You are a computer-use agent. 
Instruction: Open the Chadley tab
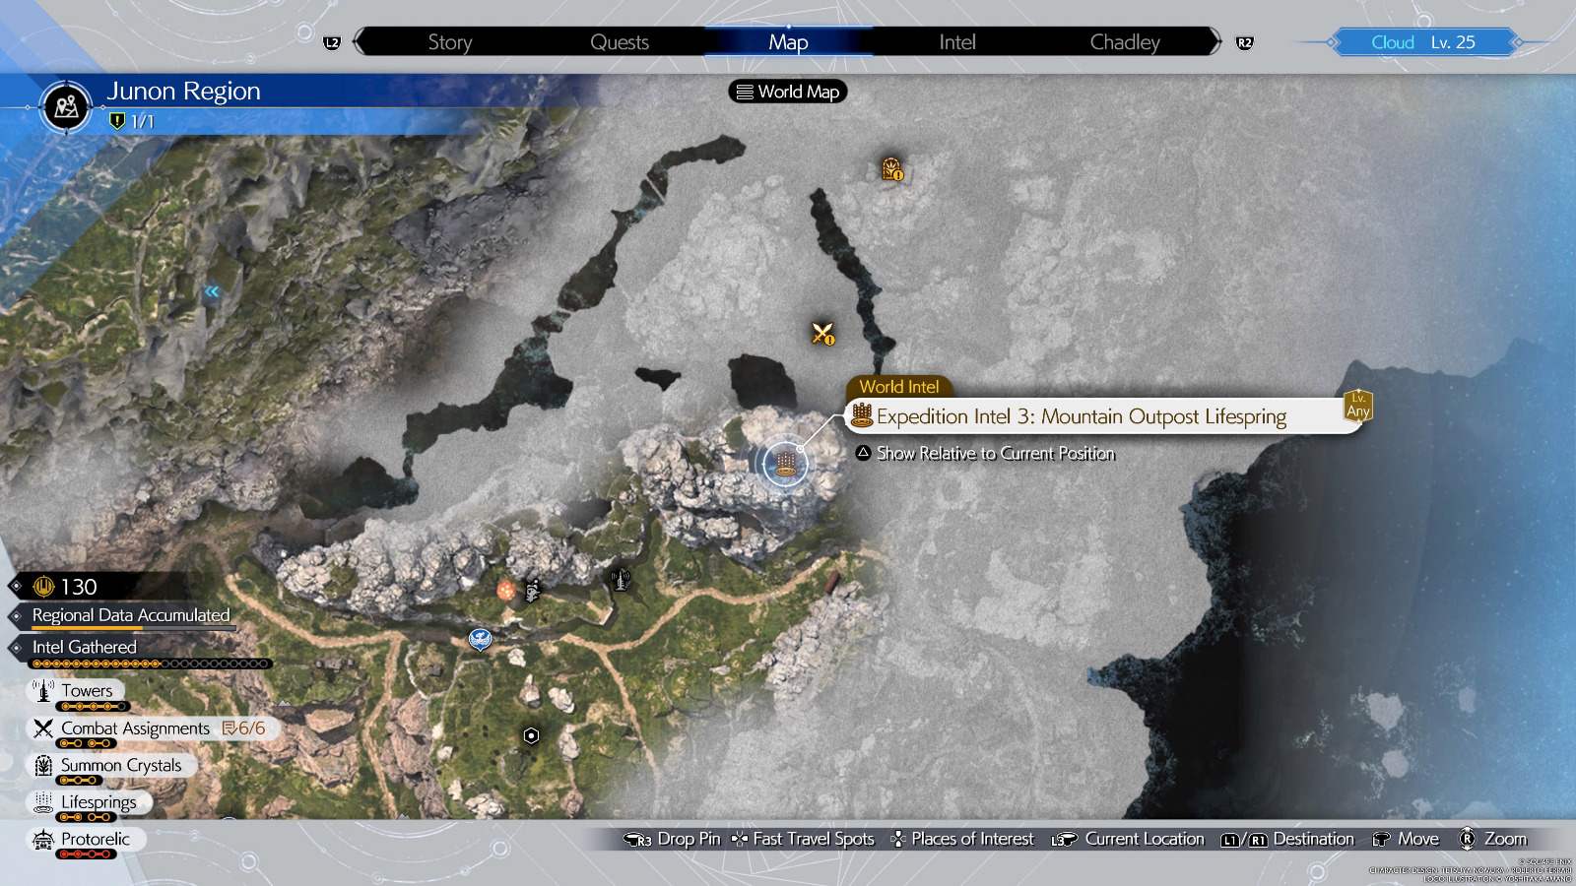click(x=1124, y=42)
